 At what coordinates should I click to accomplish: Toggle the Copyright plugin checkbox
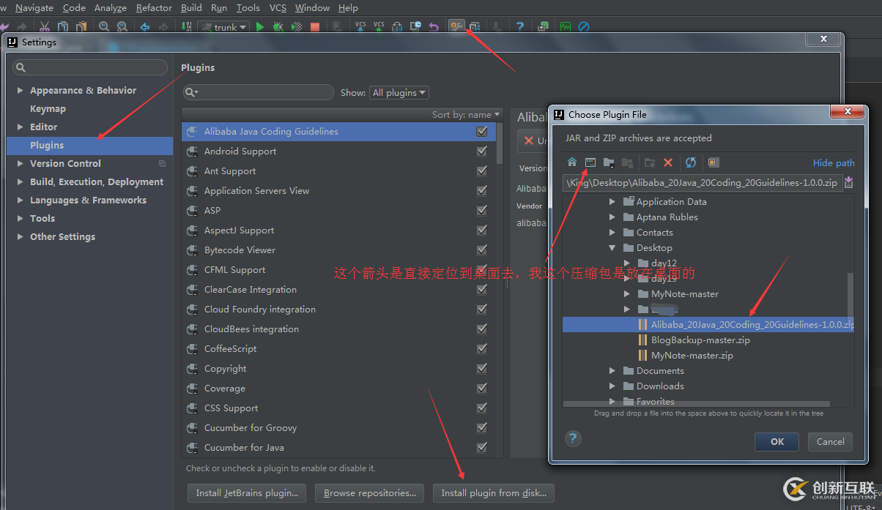coord(482,369)
